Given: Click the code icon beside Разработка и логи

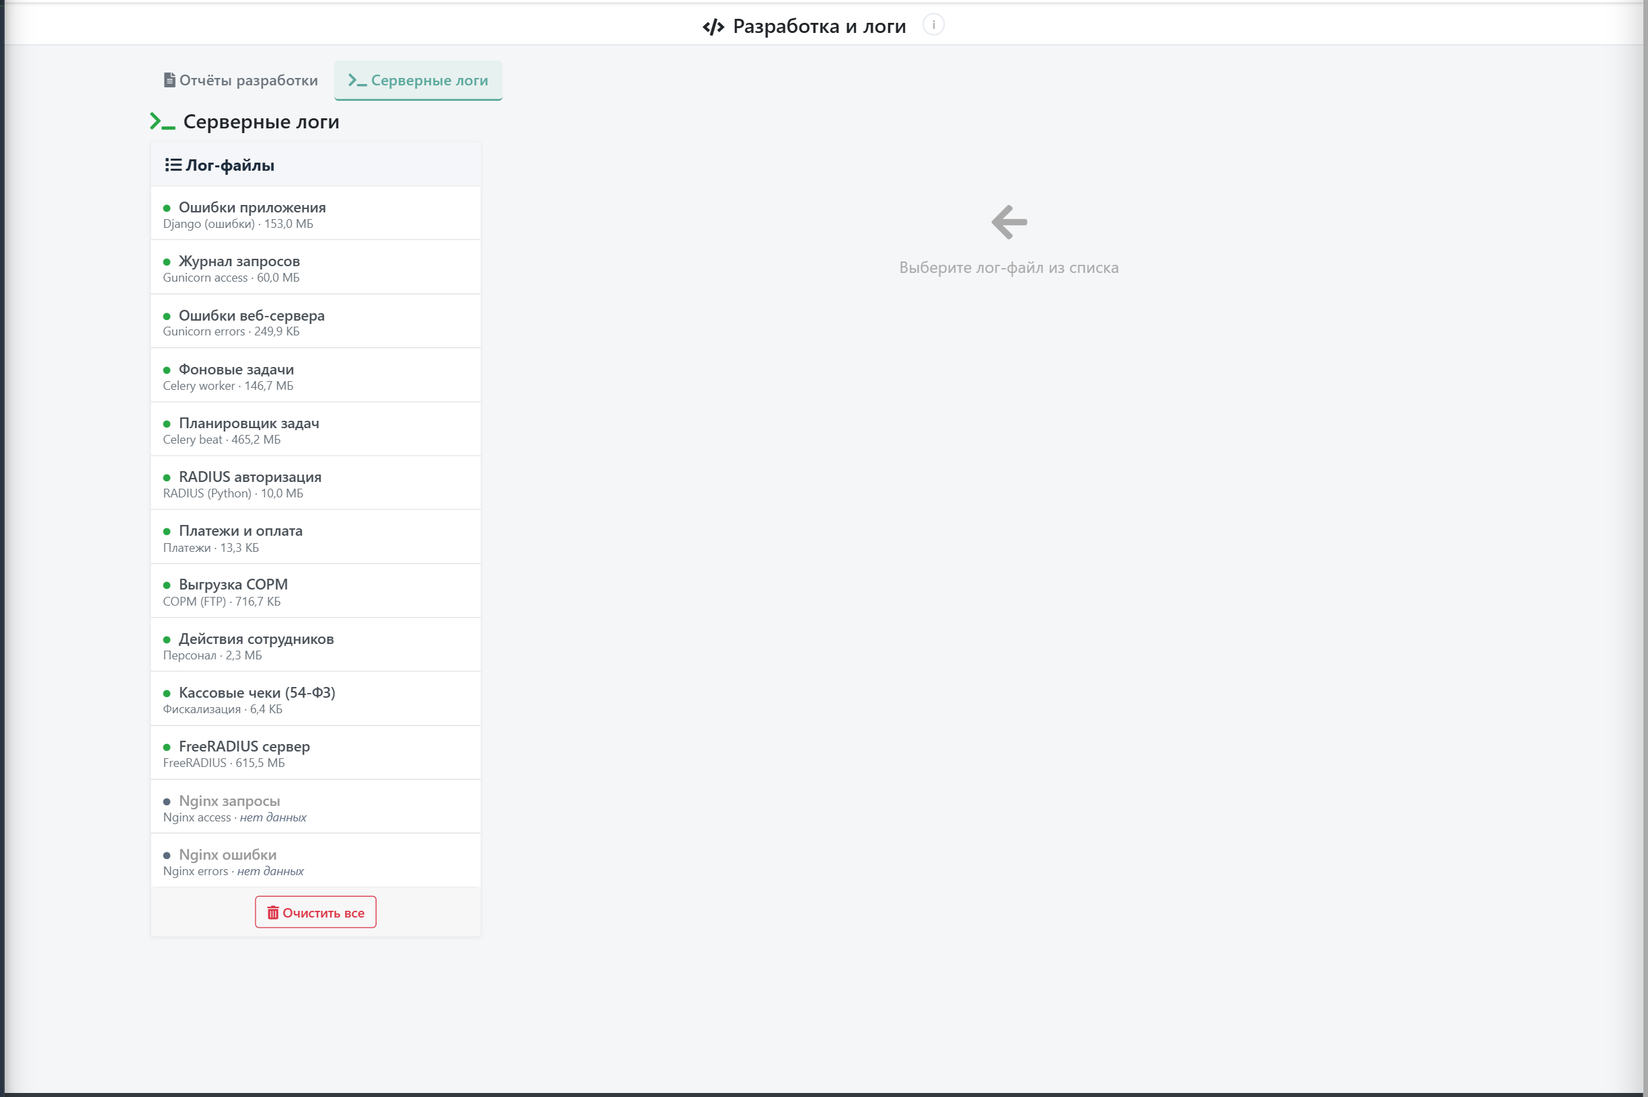Looking at the screenshot, I should [x=713, y=27].
